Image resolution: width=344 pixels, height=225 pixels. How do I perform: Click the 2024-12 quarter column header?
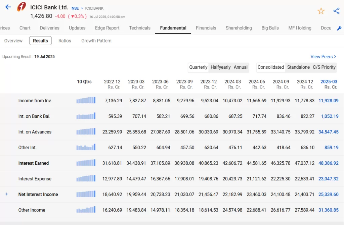coord(305,85)
